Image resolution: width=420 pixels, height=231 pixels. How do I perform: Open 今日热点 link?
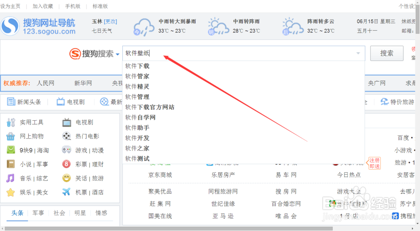coord(349,175)
